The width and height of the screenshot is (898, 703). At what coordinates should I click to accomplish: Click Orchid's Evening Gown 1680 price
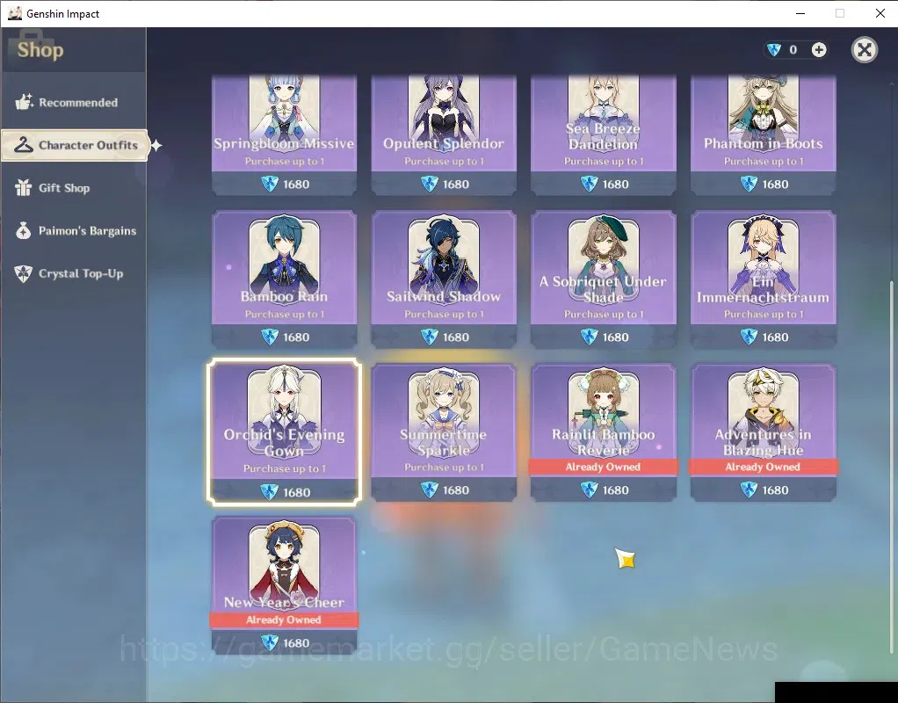pos(284,492)
